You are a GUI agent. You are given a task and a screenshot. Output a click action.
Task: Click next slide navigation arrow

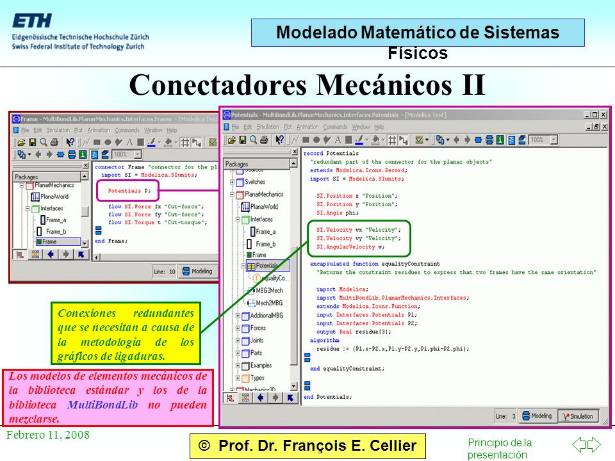point(594,444)
